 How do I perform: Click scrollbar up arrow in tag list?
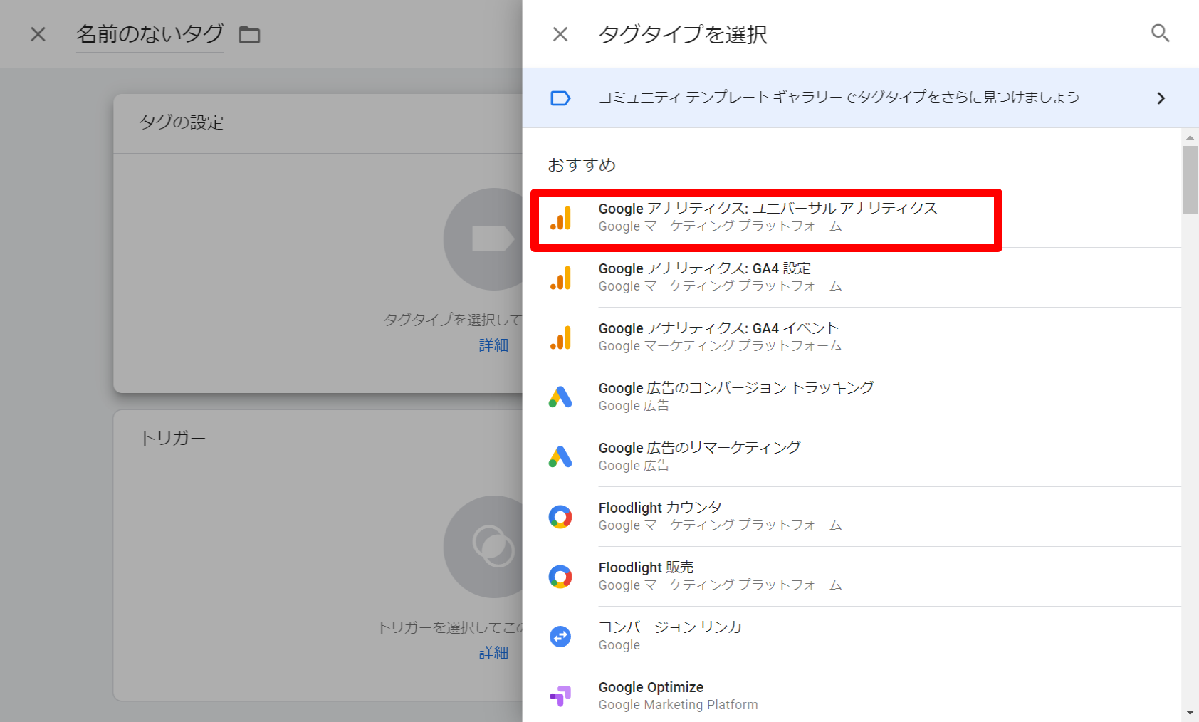[1190, 137]
